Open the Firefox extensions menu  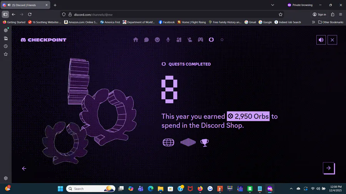click(333, 15)
